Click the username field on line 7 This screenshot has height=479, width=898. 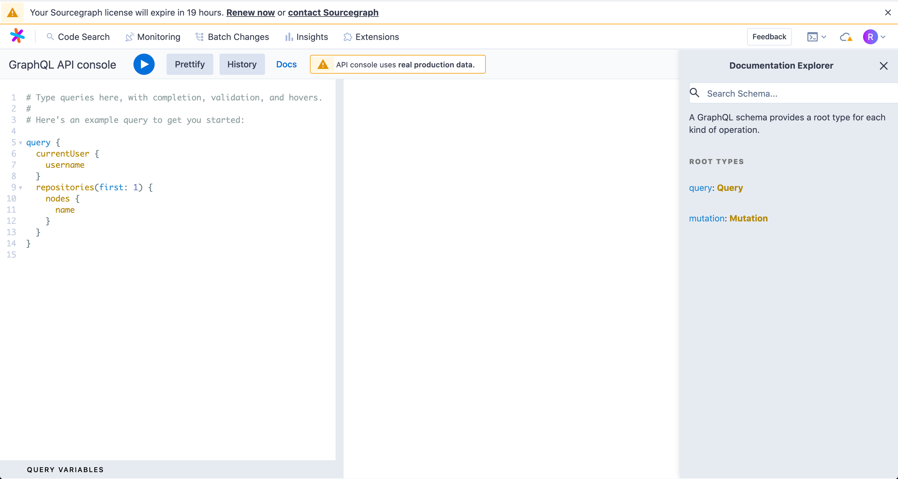tap(65, 165)
